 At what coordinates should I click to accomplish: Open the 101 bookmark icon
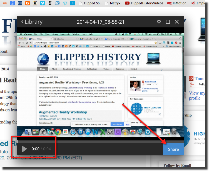tap(58, 3)
